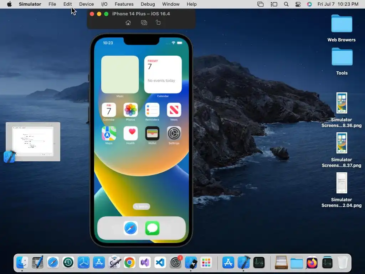Open the Edit menu

(67, 4)
